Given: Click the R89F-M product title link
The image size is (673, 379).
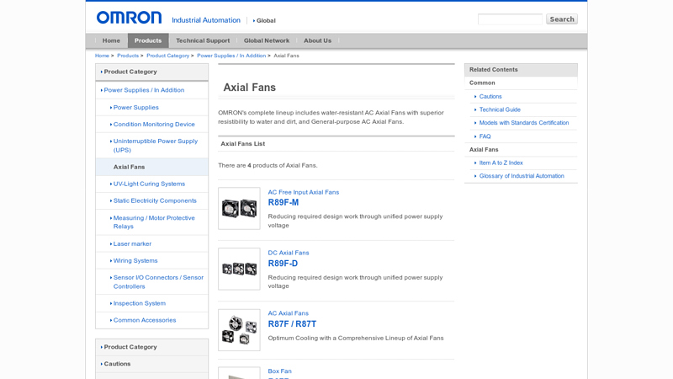Looking at the screenshot, I should click(284, 203).
